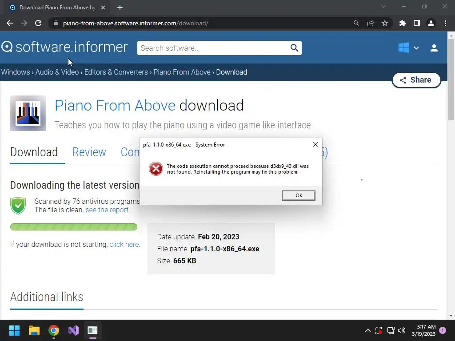The height and width of the screenshot is (341, 455).
Task: Show hidden system tray icons
Action: [367, 330]
